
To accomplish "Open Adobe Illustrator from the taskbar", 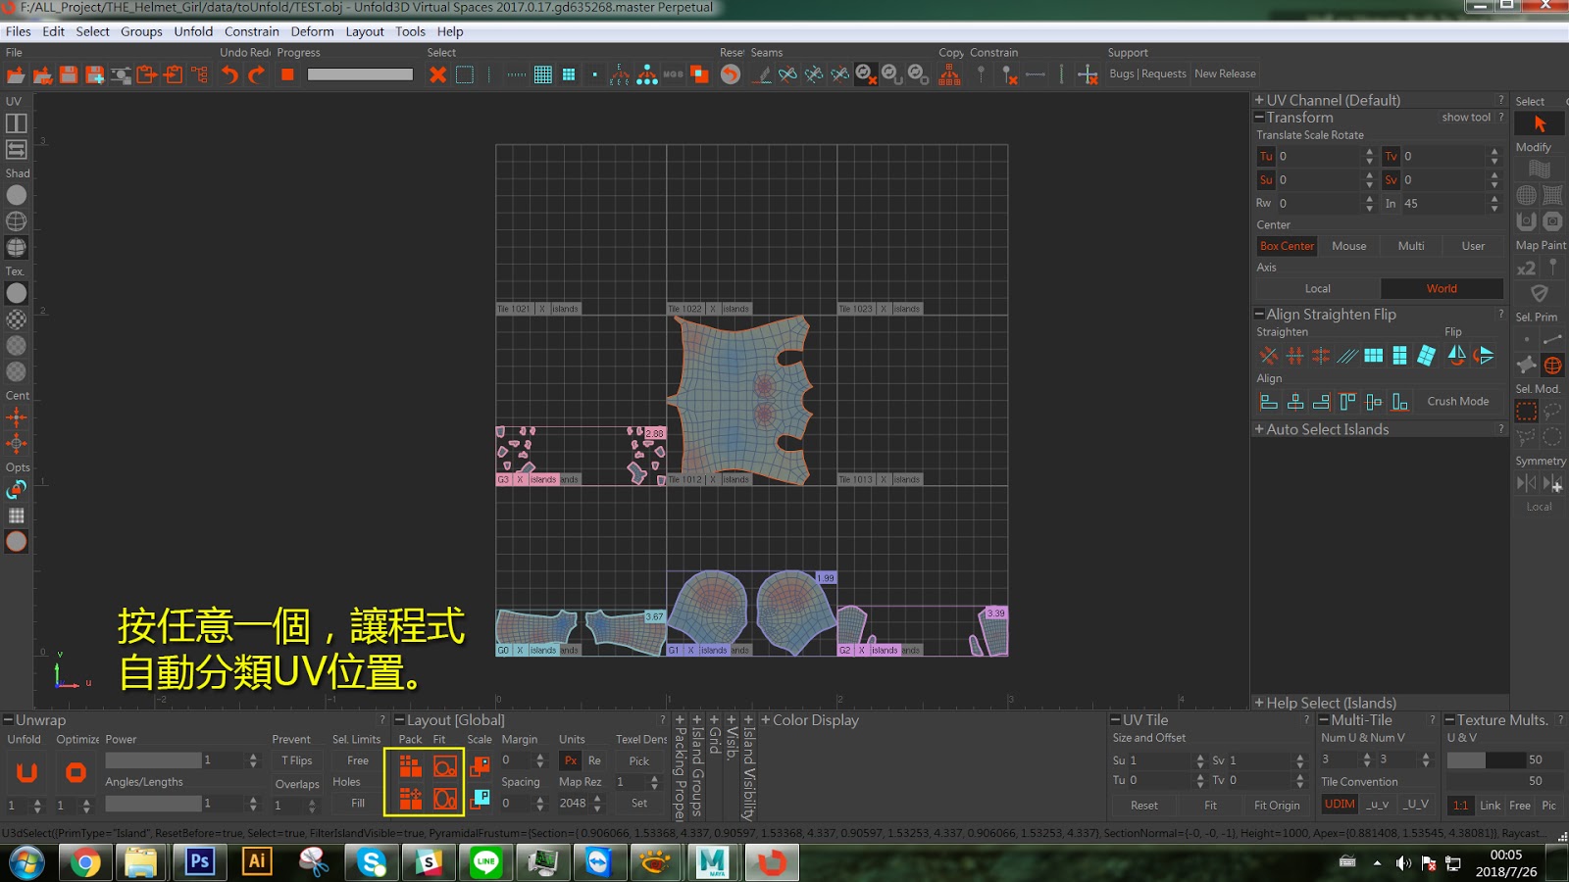I will coord(257,861).
